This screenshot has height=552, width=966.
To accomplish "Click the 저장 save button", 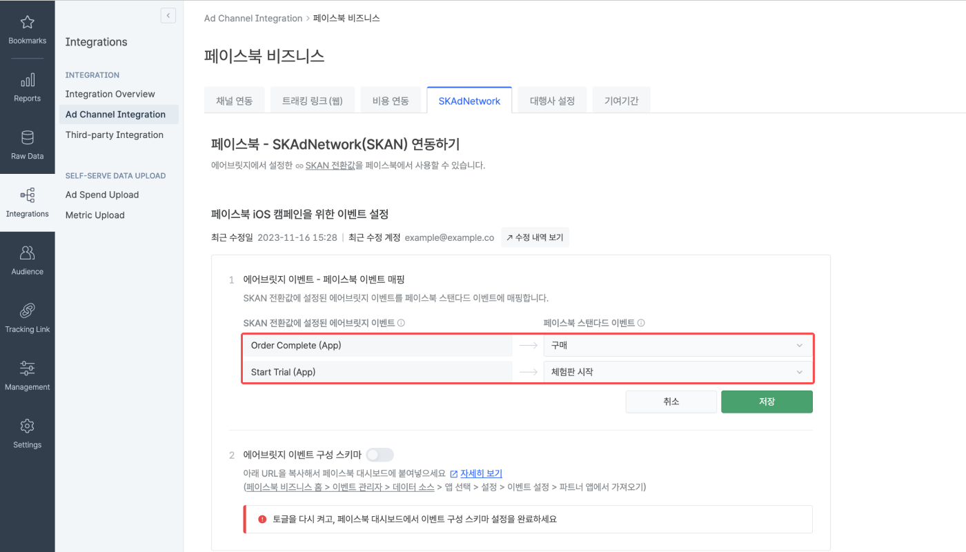I will [x=767, y=402].
